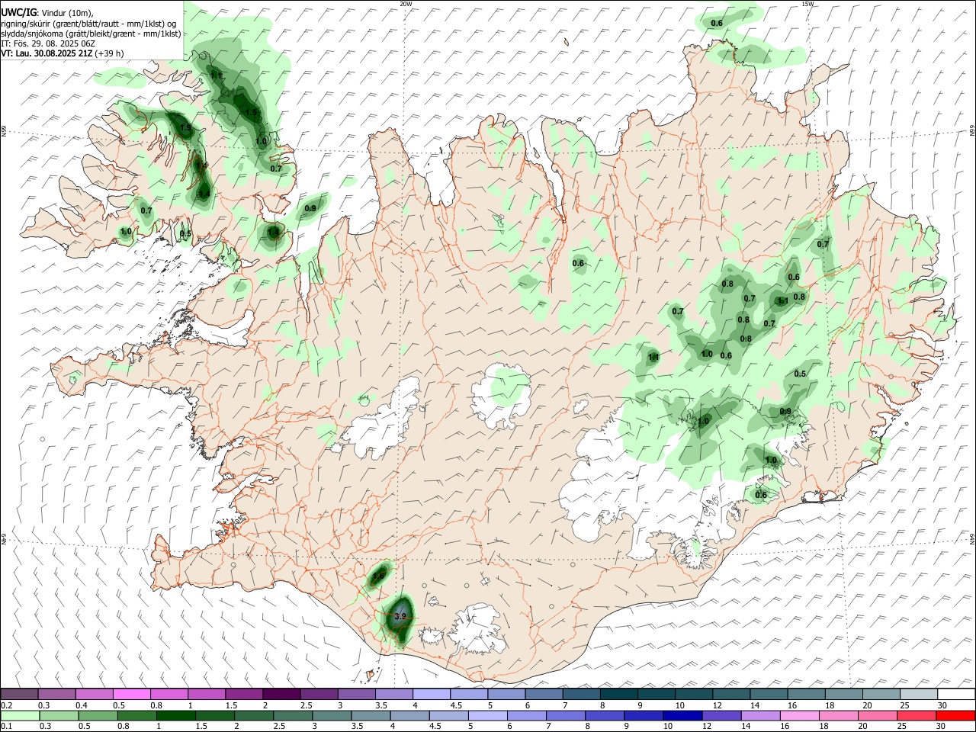Click the '(+39 h)' forecast offset text
Image resolution: width=976 pixels, height=732 pixels.
[x=108, y=53]
